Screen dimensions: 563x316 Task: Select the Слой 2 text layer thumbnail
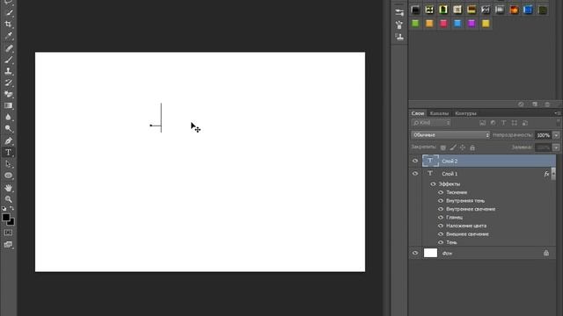pyautogui.click(x=430, y=161)
